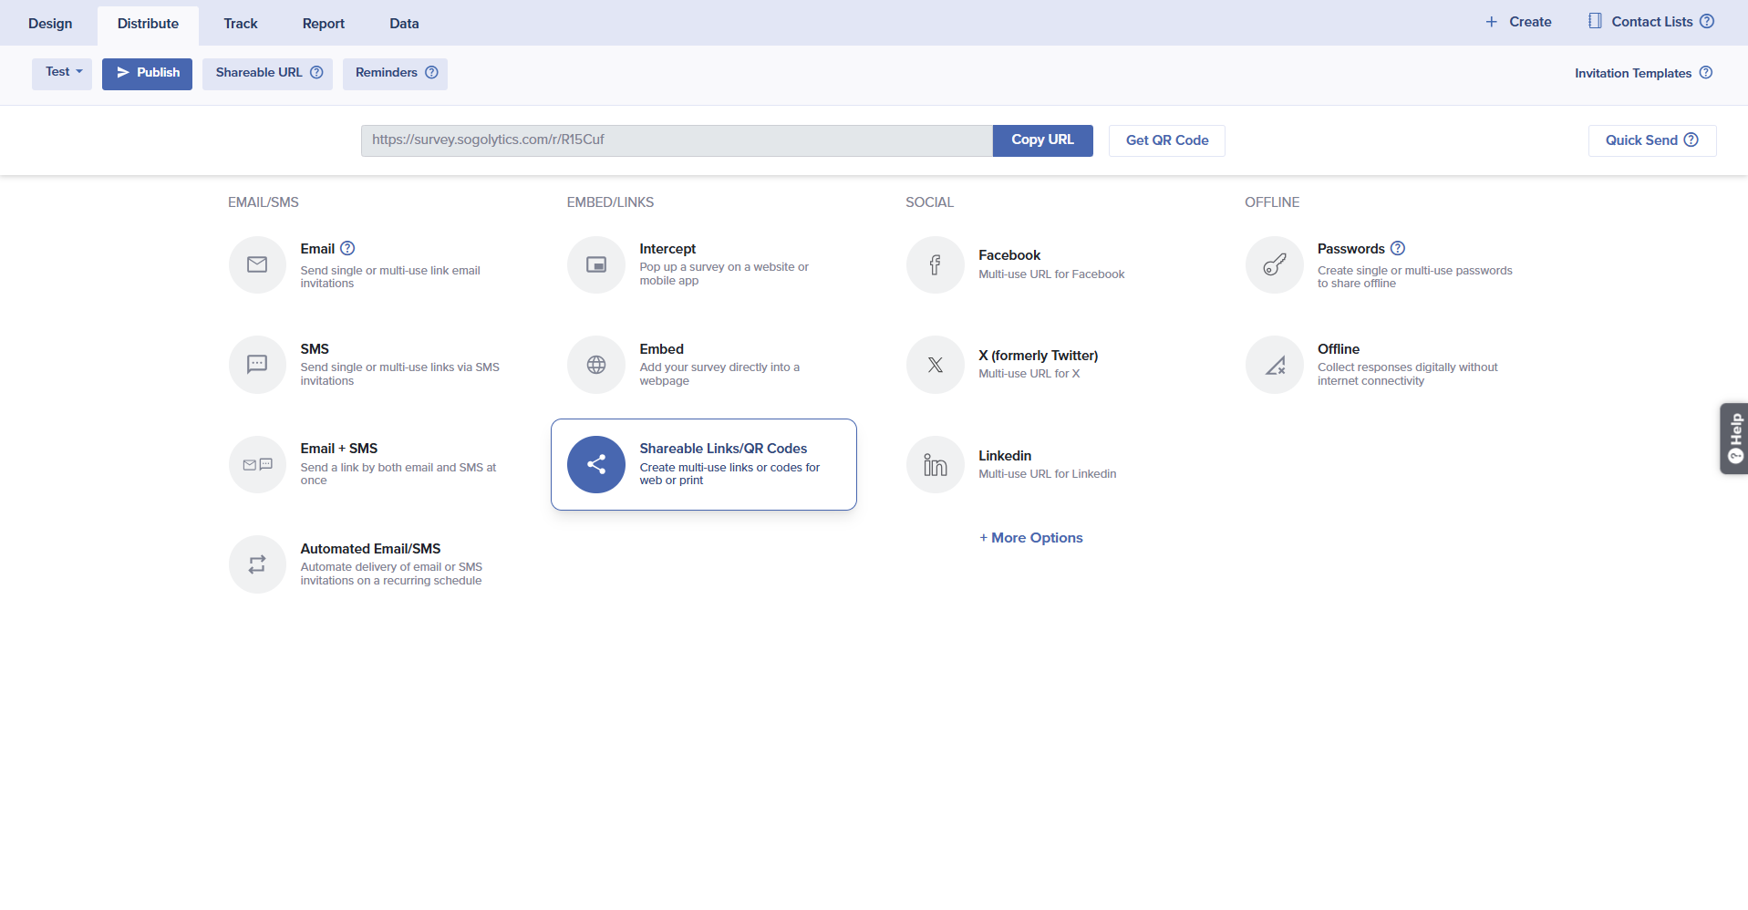
Task: Click the LinkedIn distribution icon
Action: pos(935,464)
